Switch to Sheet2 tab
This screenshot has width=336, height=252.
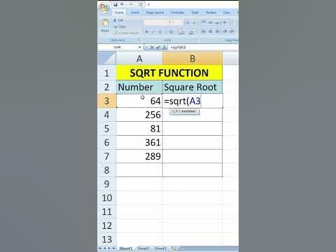(x=143, y=248)
